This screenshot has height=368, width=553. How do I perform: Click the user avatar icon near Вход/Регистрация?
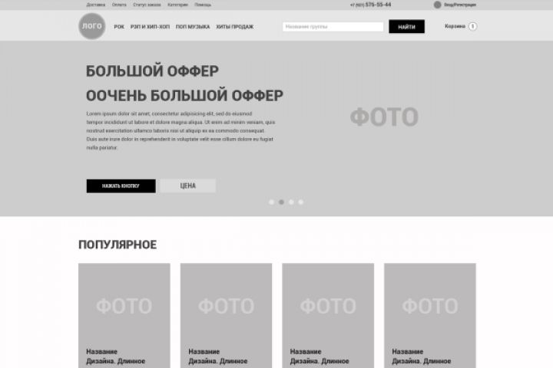coord(437,5)
